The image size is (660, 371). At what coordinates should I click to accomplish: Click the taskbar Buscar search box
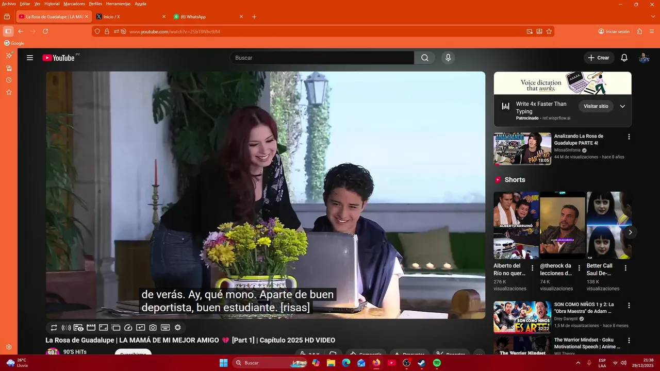(270, 363)
